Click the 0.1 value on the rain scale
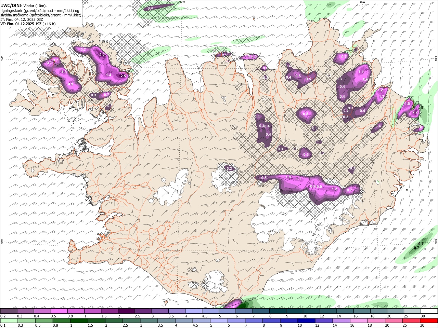The height and width of the screenshot is (328, 438). pyautogui.click(x=3, y=325)
